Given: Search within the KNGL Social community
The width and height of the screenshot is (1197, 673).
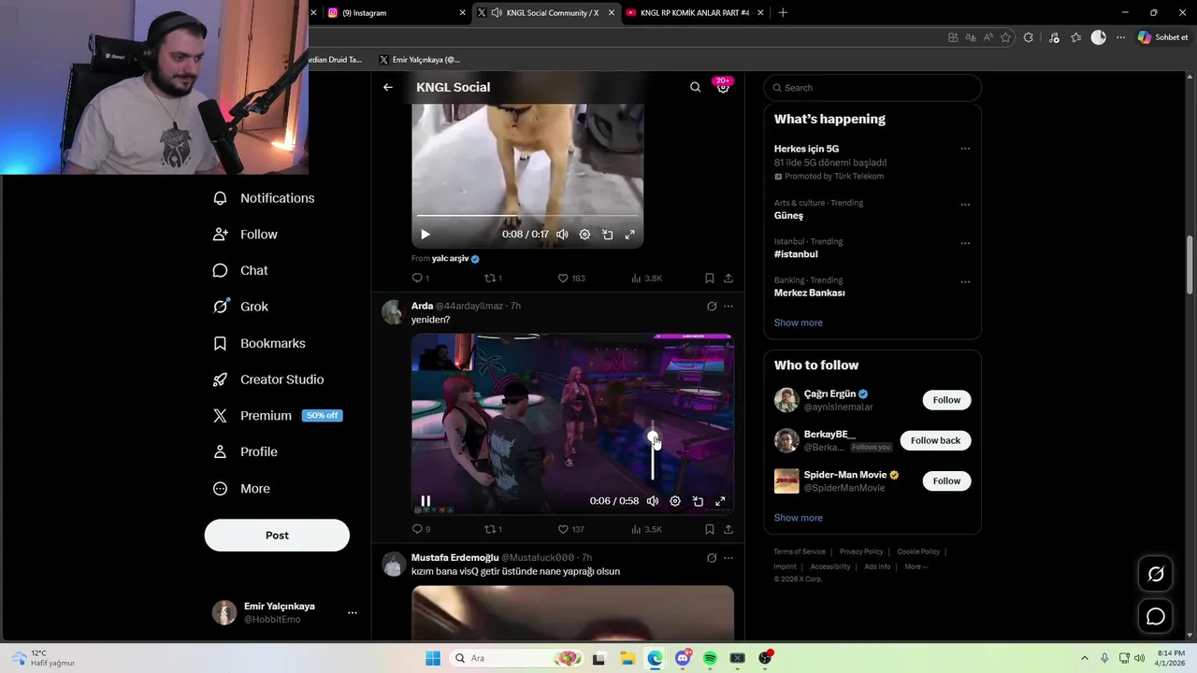Looking at the screenshot, I should coord(695,87).
